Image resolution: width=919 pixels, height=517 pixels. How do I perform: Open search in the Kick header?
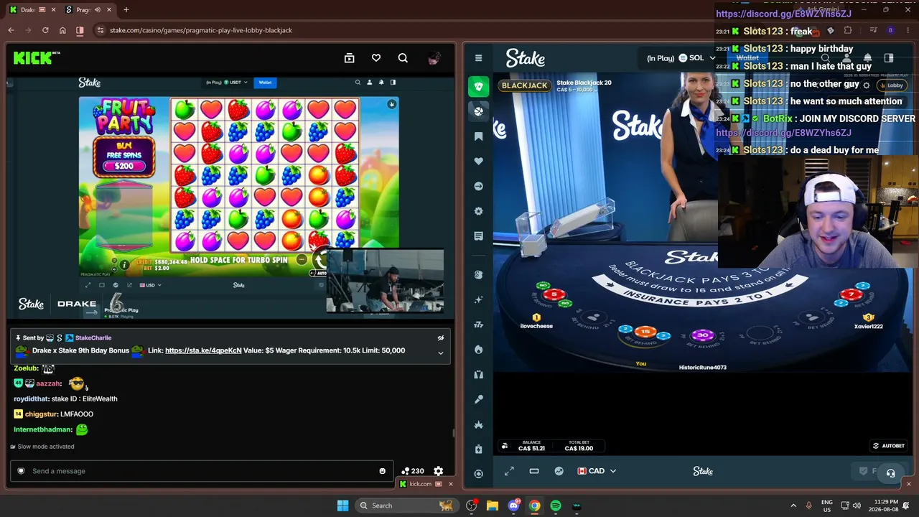(403, 58)
